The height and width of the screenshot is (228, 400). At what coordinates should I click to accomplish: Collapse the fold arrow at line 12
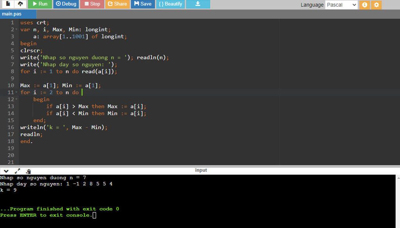16,99
